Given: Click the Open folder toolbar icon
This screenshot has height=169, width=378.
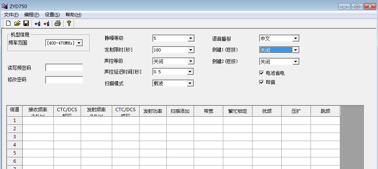Looking at the screenshot, I should pyautogui.click(x=17, y=24).
